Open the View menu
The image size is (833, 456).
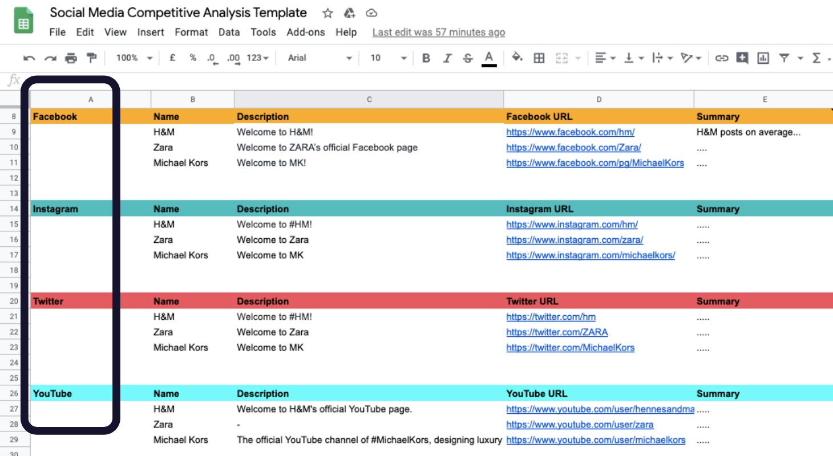(115, 32)
